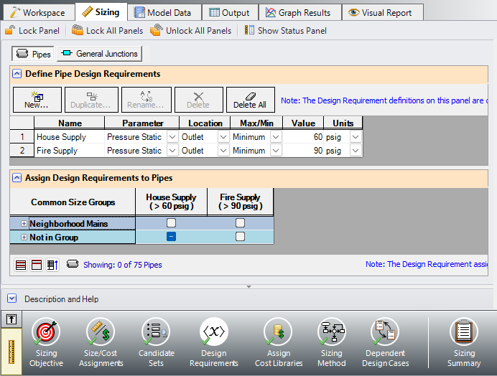Open Units dropdown for Fire Supply
This screenshot has width=497, height=376.
[355, 151]
